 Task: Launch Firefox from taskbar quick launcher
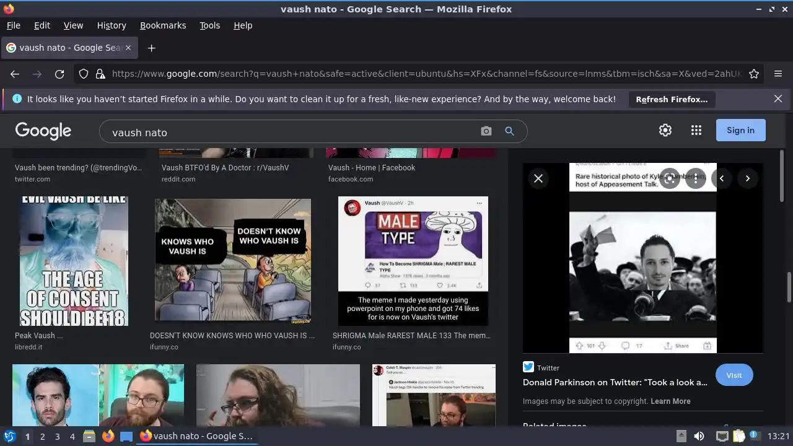(108, 436)
